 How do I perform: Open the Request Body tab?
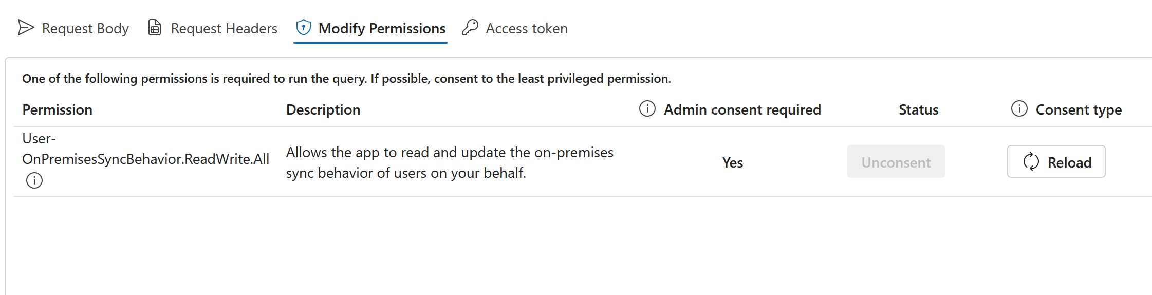point(85,29)
